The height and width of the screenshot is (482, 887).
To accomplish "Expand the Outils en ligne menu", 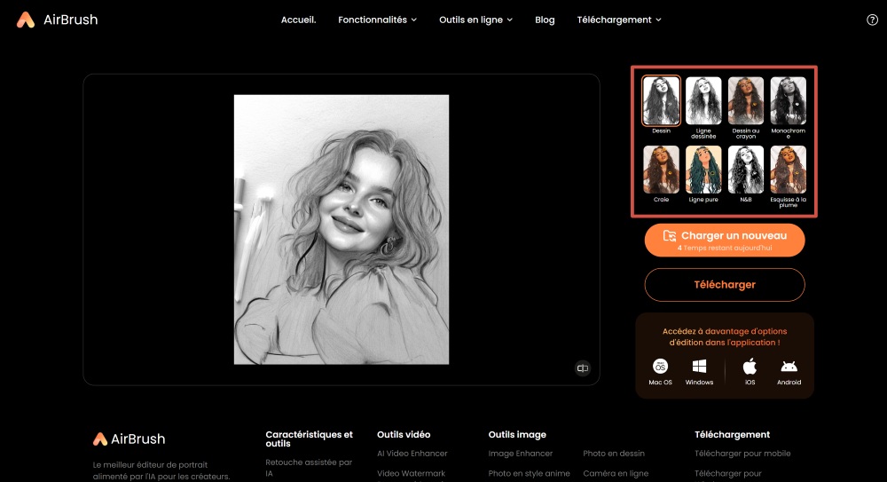I will point(475,20).
